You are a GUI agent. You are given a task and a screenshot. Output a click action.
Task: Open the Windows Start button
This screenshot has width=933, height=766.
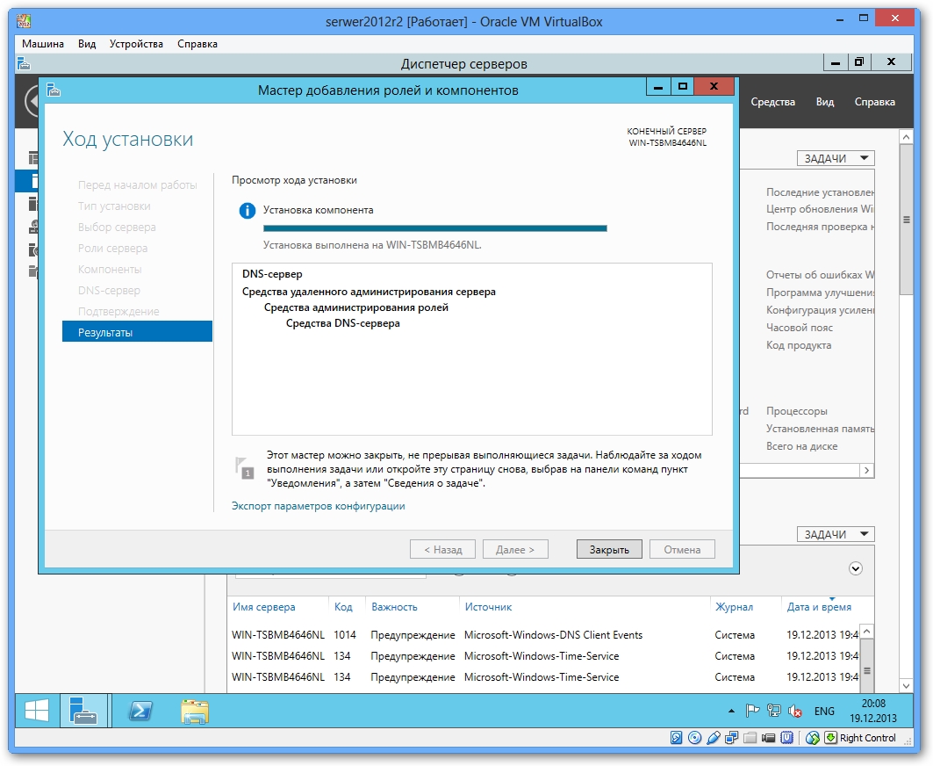pyautogui.click(x=37, y=712)
